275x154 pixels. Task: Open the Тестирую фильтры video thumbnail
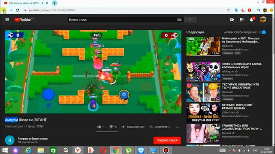tap(203, 92)
